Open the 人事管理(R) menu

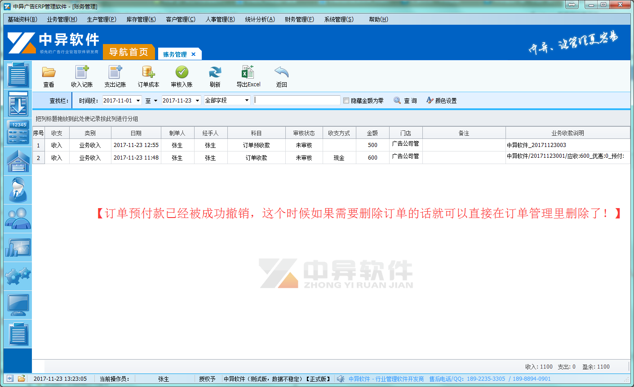[x=220, y=19]
